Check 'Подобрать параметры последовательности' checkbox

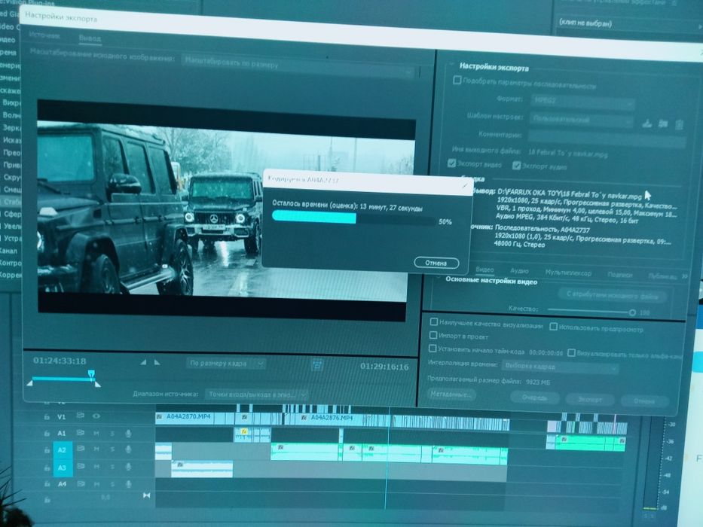[x=457, y=81]
